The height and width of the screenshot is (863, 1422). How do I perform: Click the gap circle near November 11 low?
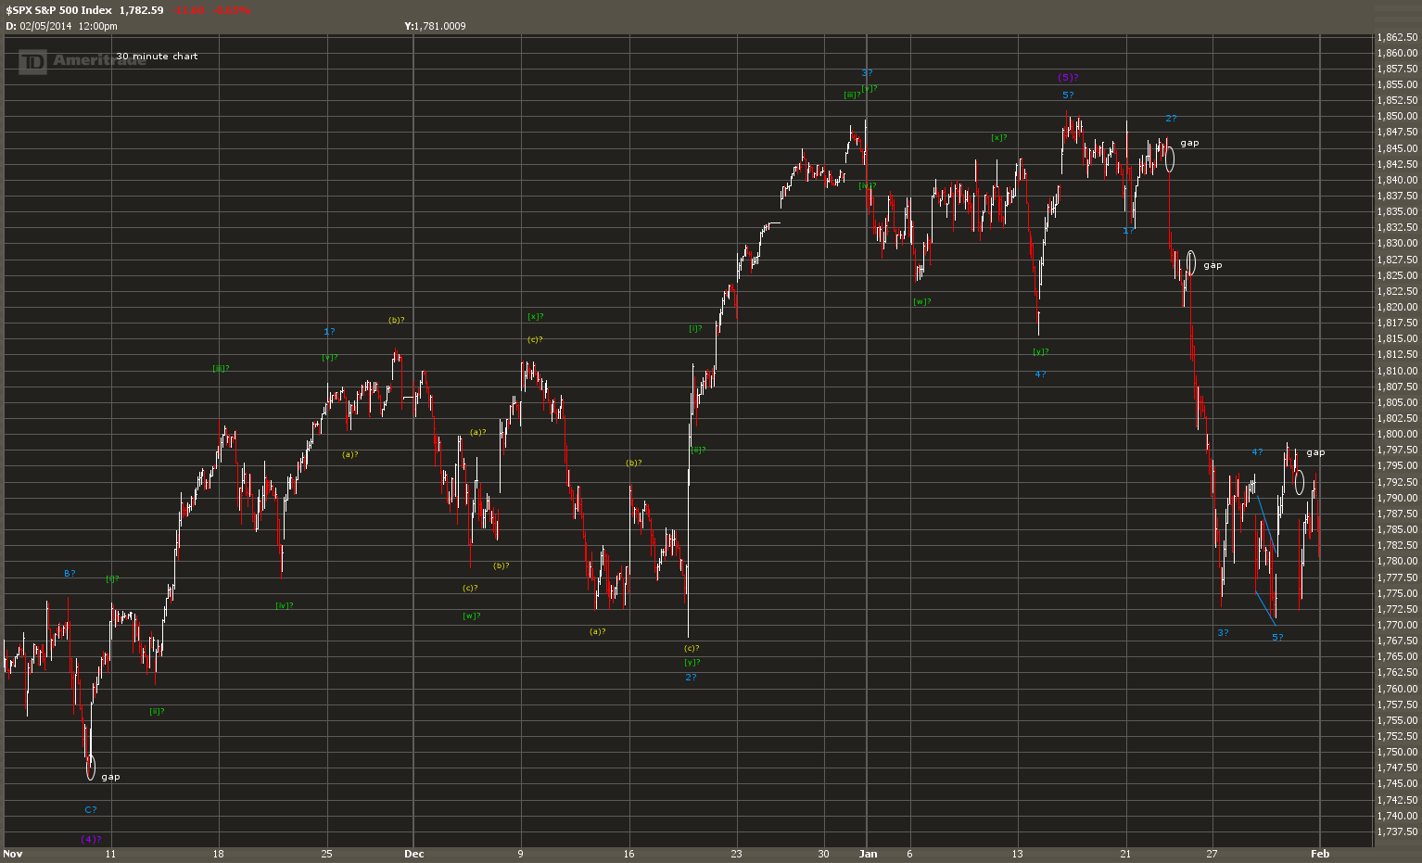[90, 767]
